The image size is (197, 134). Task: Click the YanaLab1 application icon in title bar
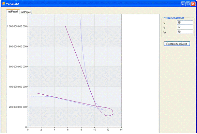point(3,4)
